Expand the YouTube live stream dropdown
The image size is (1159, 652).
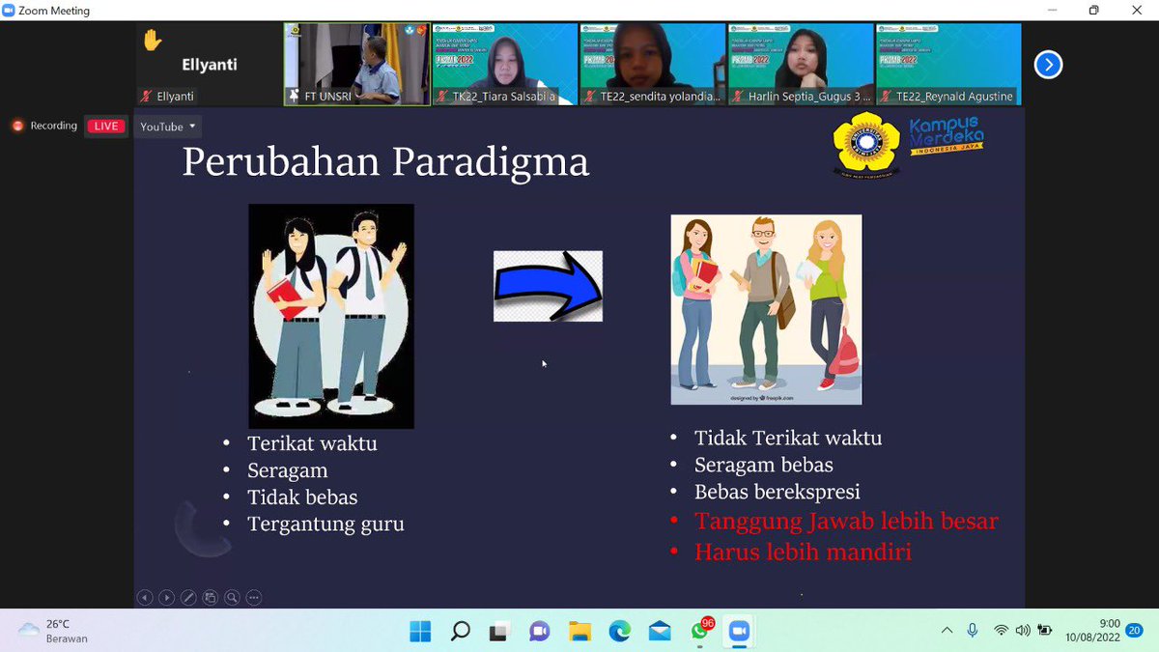tap(168, 127)
